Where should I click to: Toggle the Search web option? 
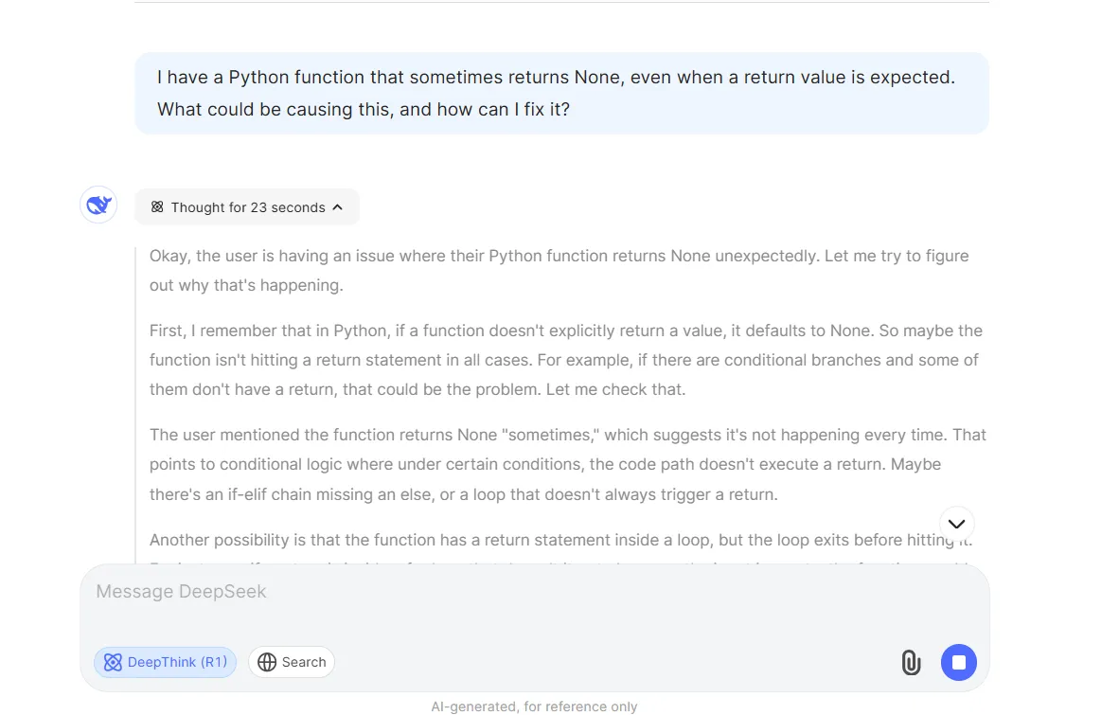[292, 662]
